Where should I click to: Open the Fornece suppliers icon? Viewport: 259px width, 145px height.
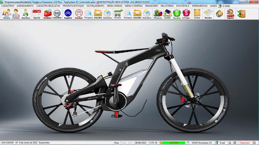tap(16, 14)
